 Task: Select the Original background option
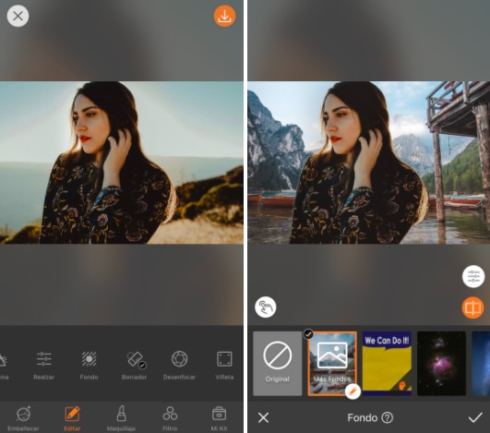pyautogui.click(x=278, y=364)
